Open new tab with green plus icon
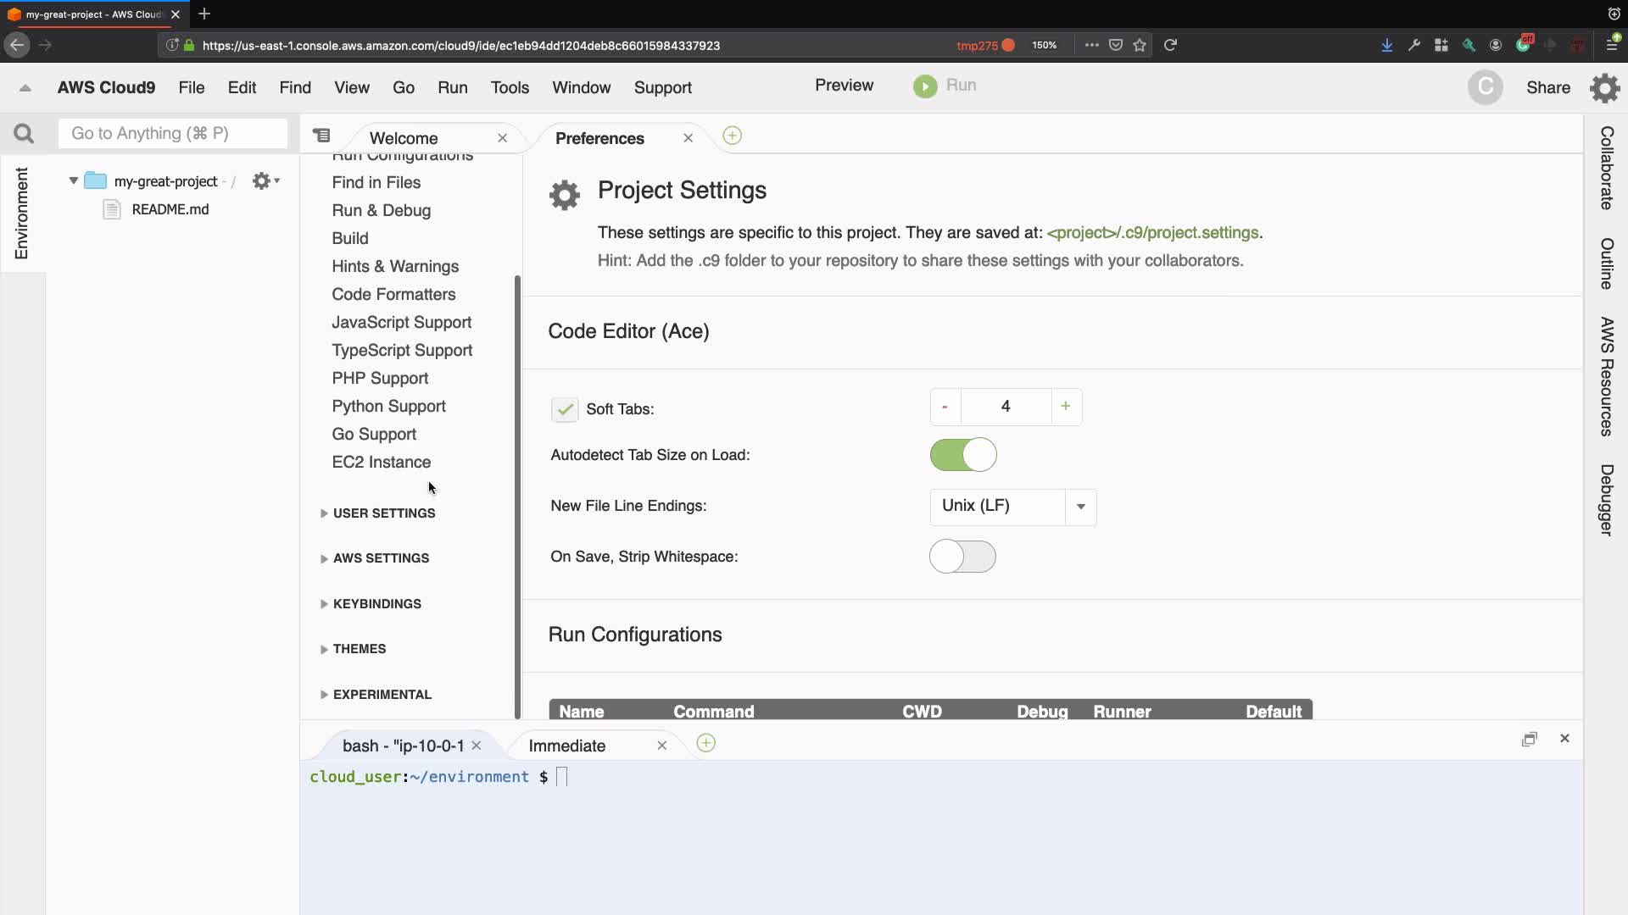1628x915 pixels. pyautogui.click(x=732, y=136)
